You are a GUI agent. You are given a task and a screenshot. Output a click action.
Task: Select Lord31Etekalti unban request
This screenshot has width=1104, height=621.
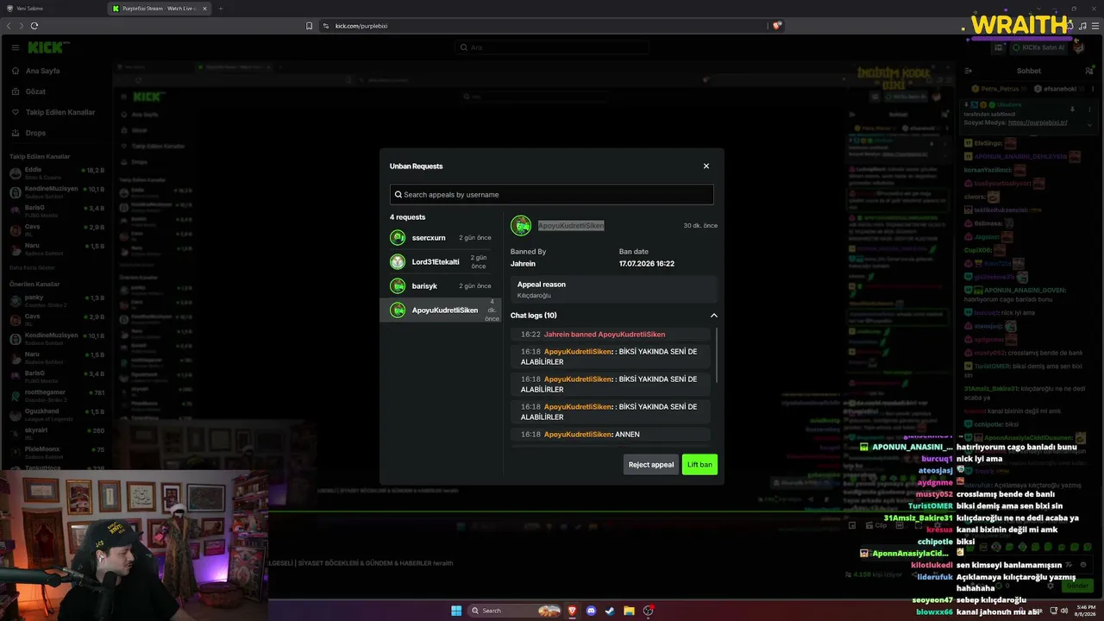441,261
